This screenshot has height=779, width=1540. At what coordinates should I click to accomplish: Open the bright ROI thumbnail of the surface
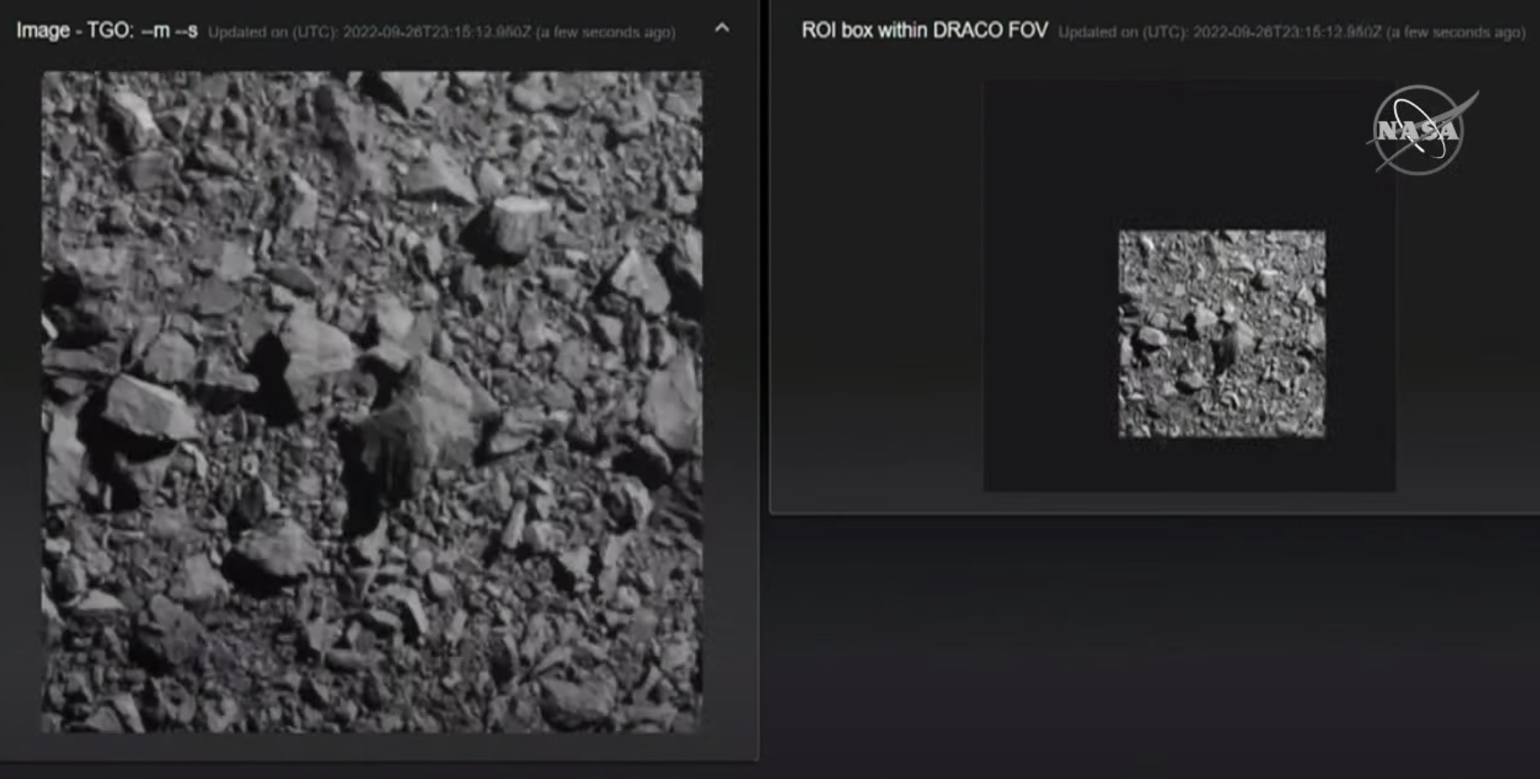(x=1222, y=333)
